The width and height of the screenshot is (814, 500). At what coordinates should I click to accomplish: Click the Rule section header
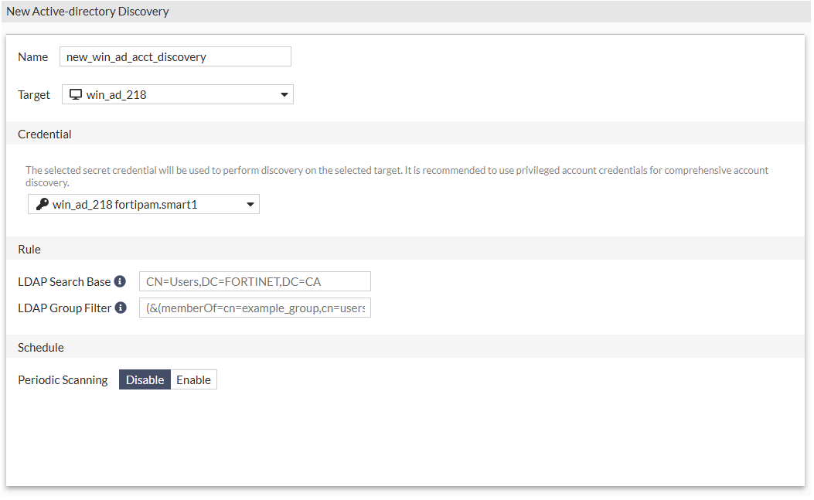coord(29,249)
